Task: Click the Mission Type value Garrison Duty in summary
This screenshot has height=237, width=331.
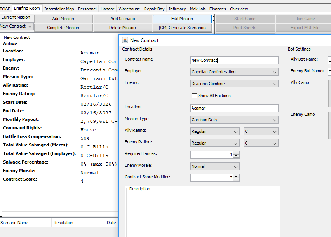Action: pyautogui.click(x=99, y=78)
